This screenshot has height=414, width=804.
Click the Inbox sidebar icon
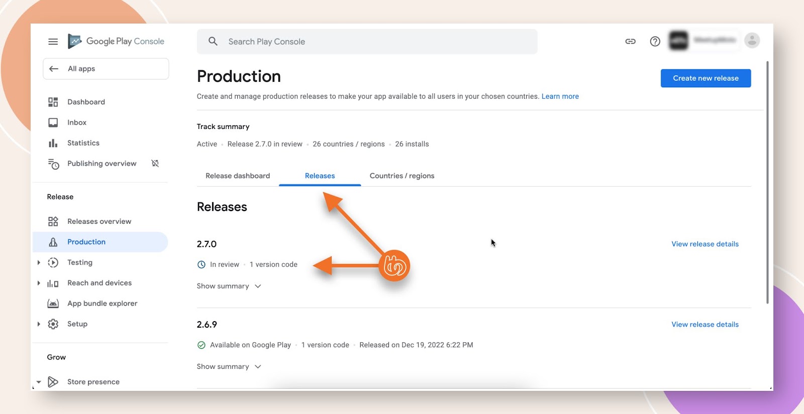[53, 122]
